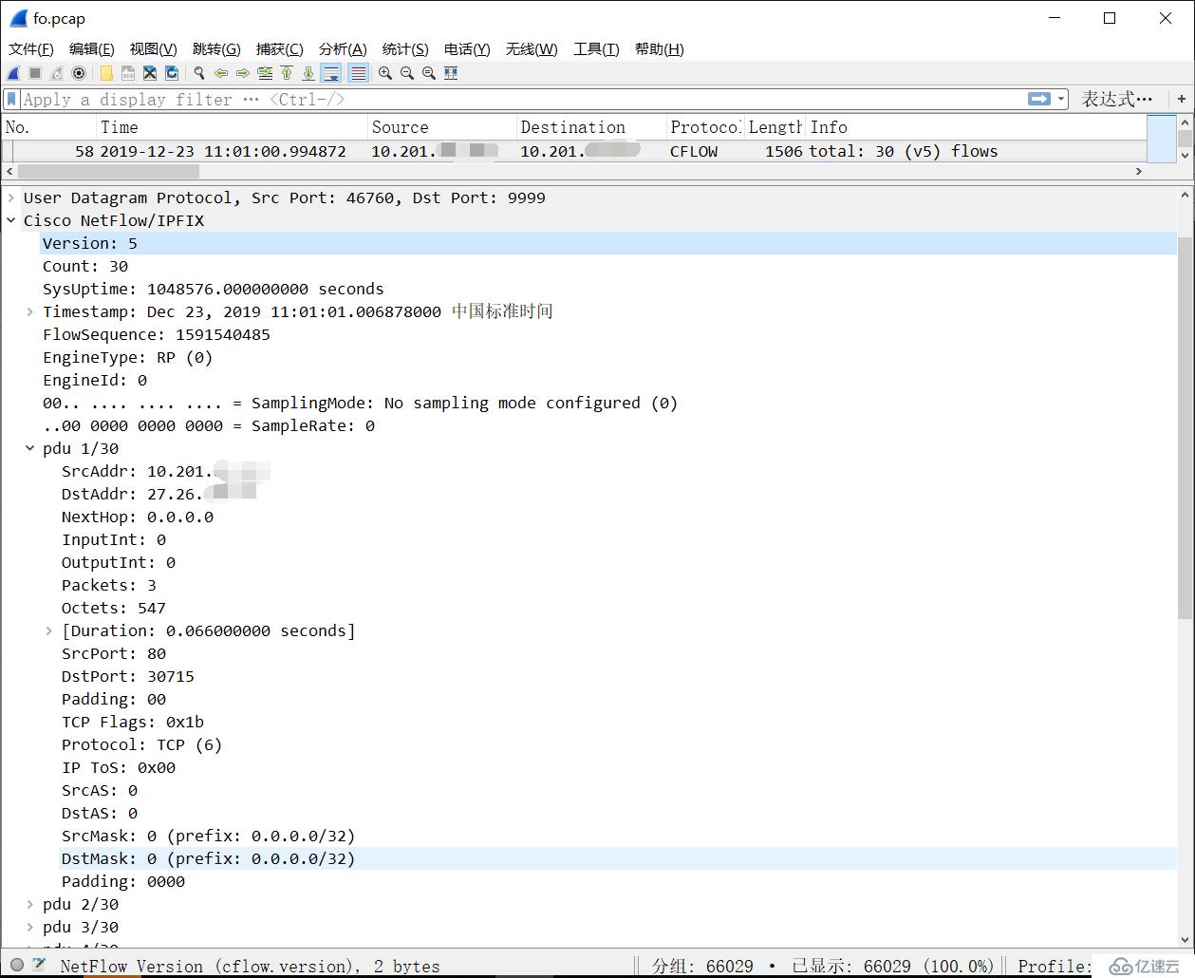Click the display filter input field

522,99
